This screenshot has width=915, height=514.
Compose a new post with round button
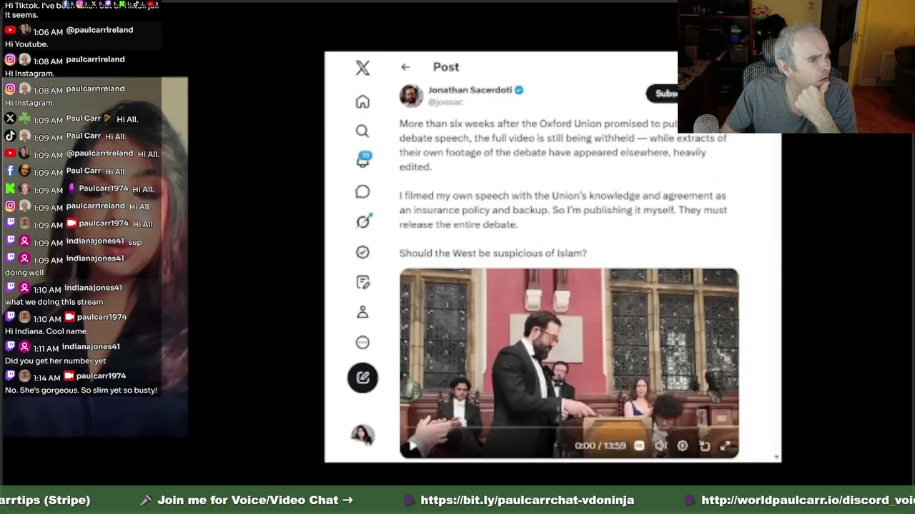point(362,378)
